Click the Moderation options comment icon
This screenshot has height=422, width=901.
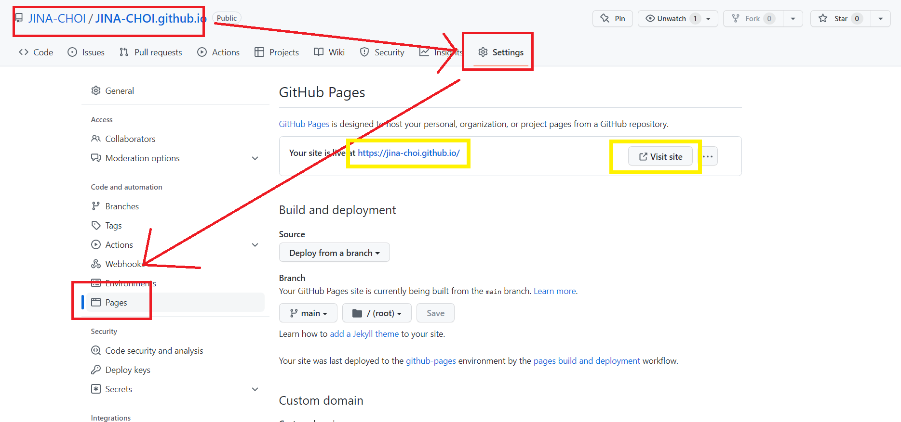96,158
